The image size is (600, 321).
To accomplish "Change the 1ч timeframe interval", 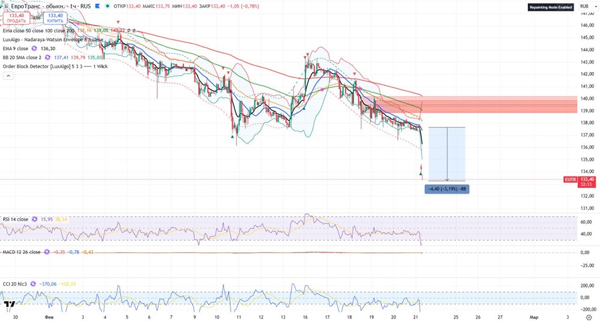I will tap(73, 6).
